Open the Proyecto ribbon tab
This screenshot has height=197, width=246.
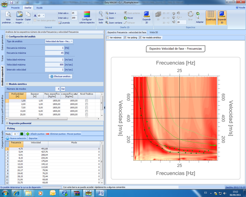15,8
